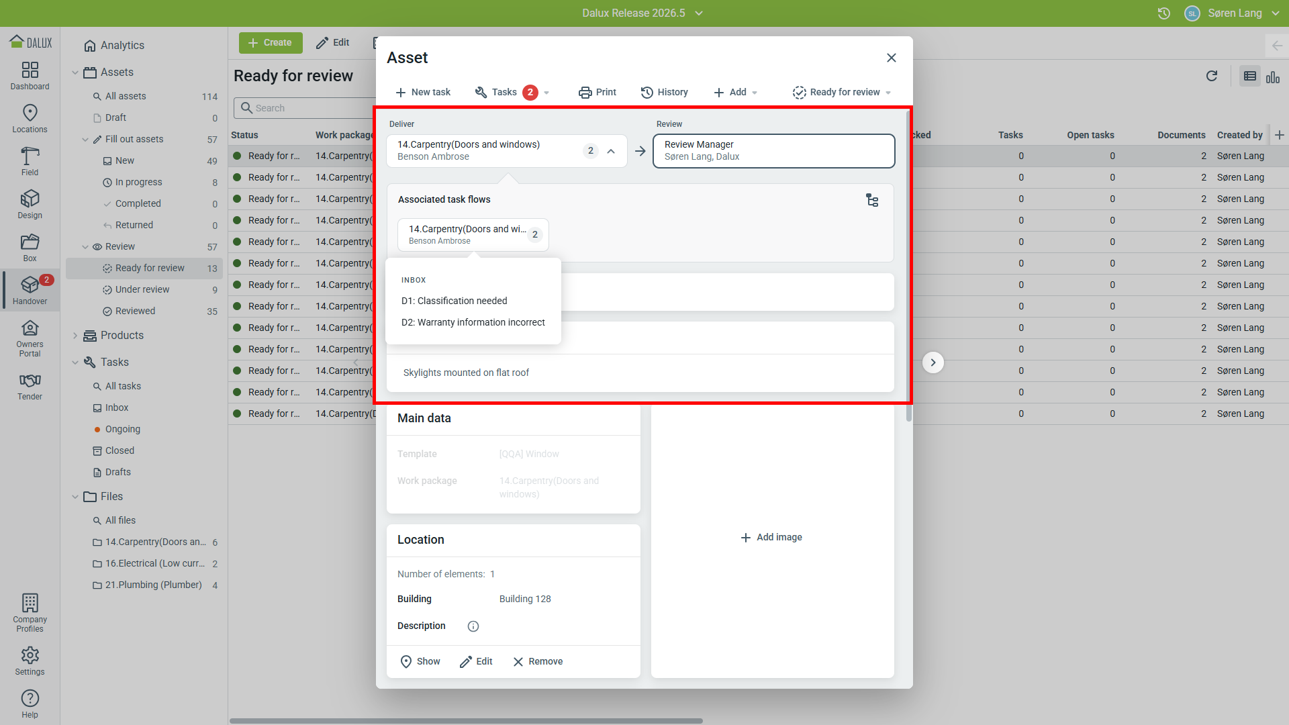
Task: Open Company Profiles
Action: 30,613
